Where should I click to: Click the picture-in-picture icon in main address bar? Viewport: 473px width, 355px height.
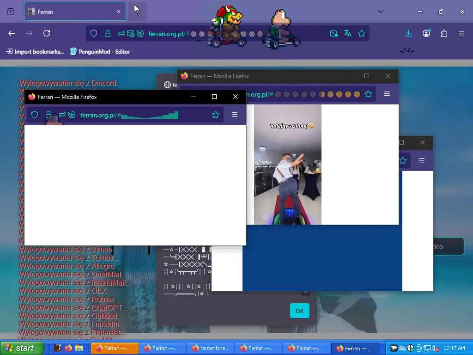point(334,33)
